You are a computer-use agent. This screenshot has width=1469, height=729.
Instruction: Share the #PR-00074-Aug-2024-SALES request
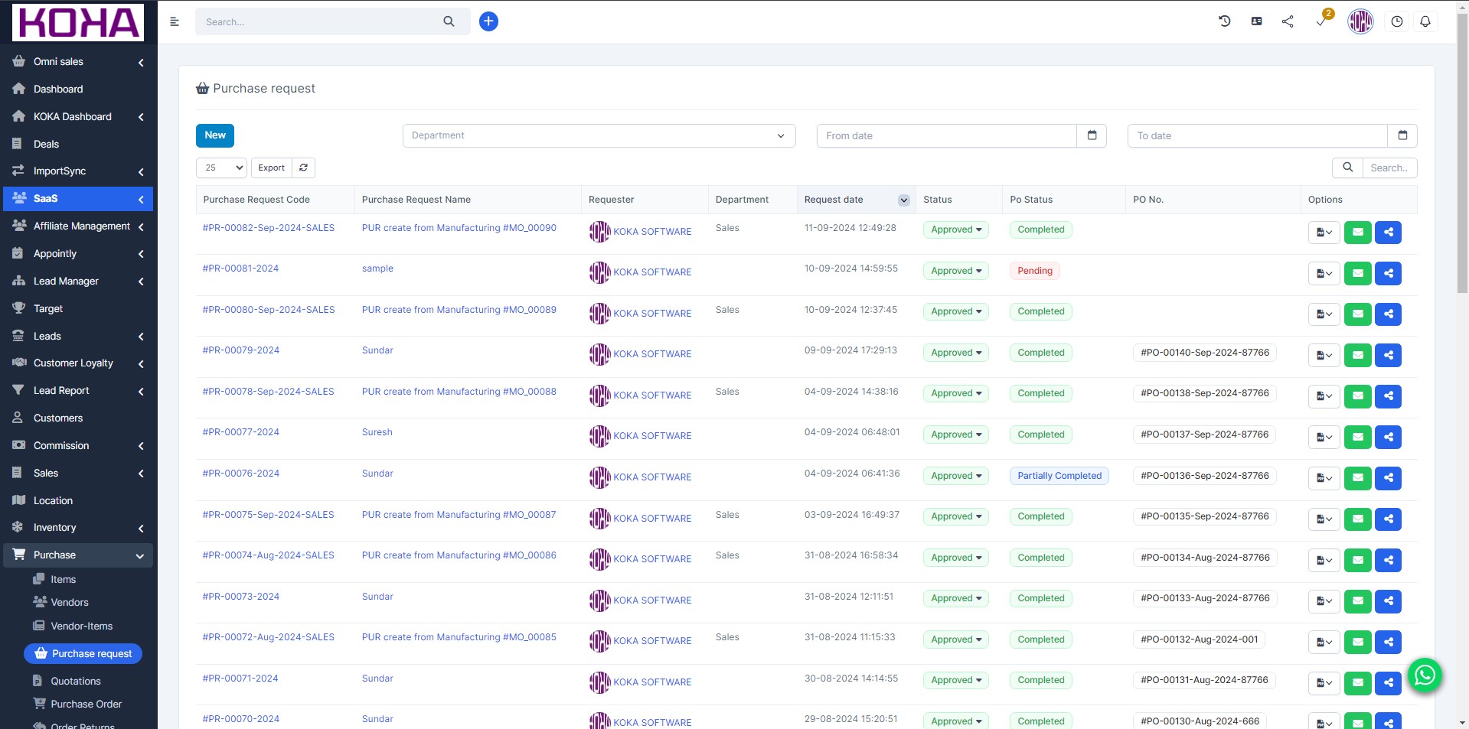[x=1388, y=560]
